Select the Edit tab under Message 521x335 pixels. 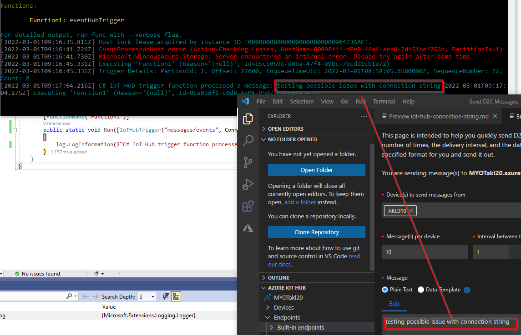(x=394, y=304)
